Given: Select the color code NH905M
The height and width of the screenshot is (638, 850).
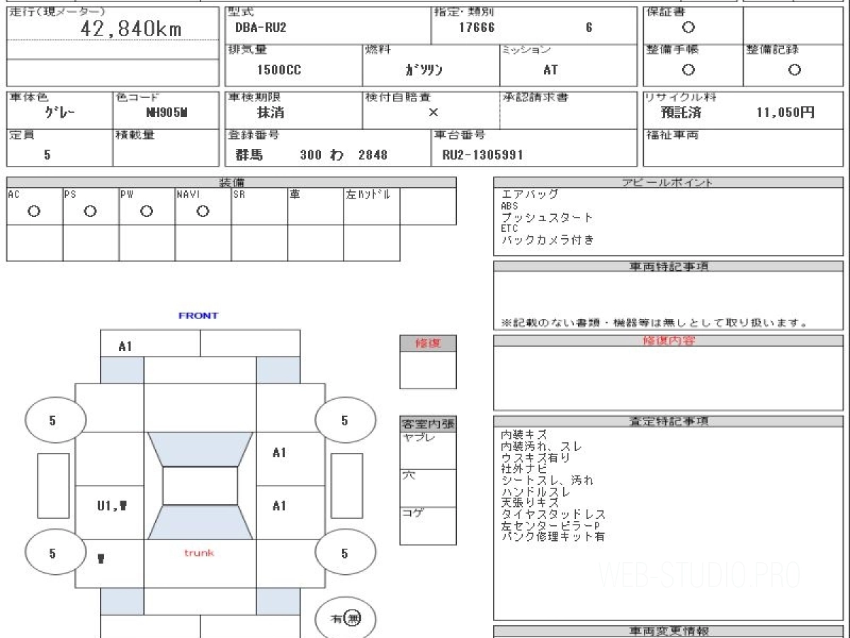Looking at the screenshot, I should pos(166,113).
